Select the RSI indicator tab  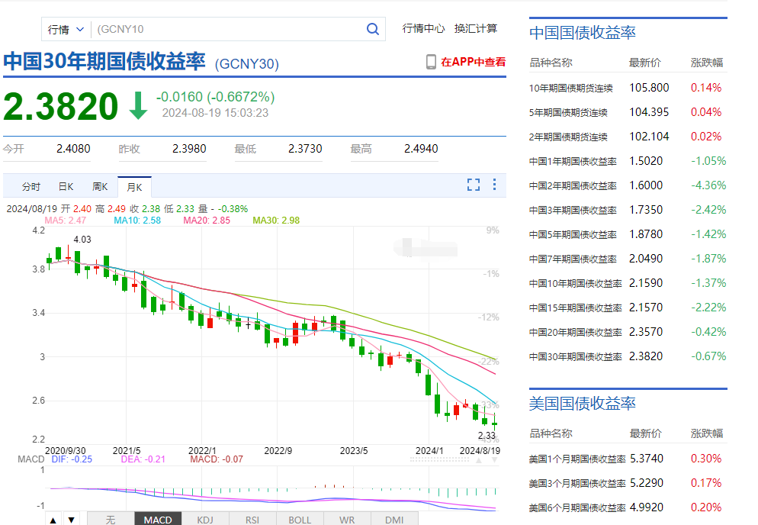[252, 519]
